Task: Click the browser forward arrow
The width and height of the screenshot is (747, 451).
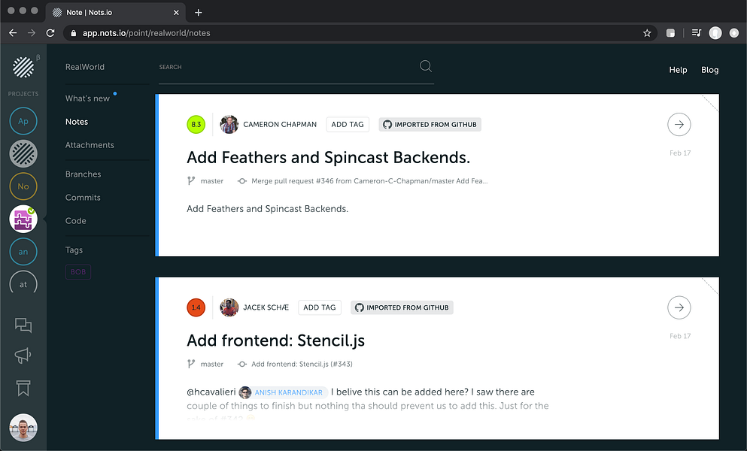Action: (32, 33)
